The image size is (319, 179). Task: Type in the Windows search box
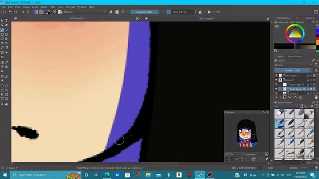pos(46,175)
